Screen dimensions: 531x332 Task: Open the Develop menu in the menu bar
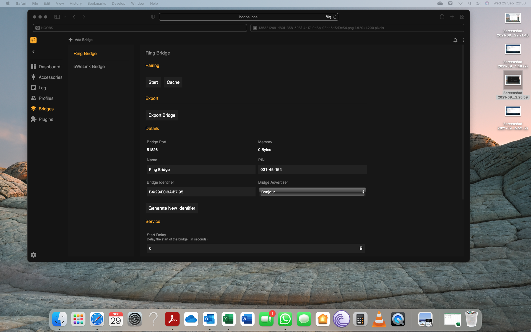118,3
